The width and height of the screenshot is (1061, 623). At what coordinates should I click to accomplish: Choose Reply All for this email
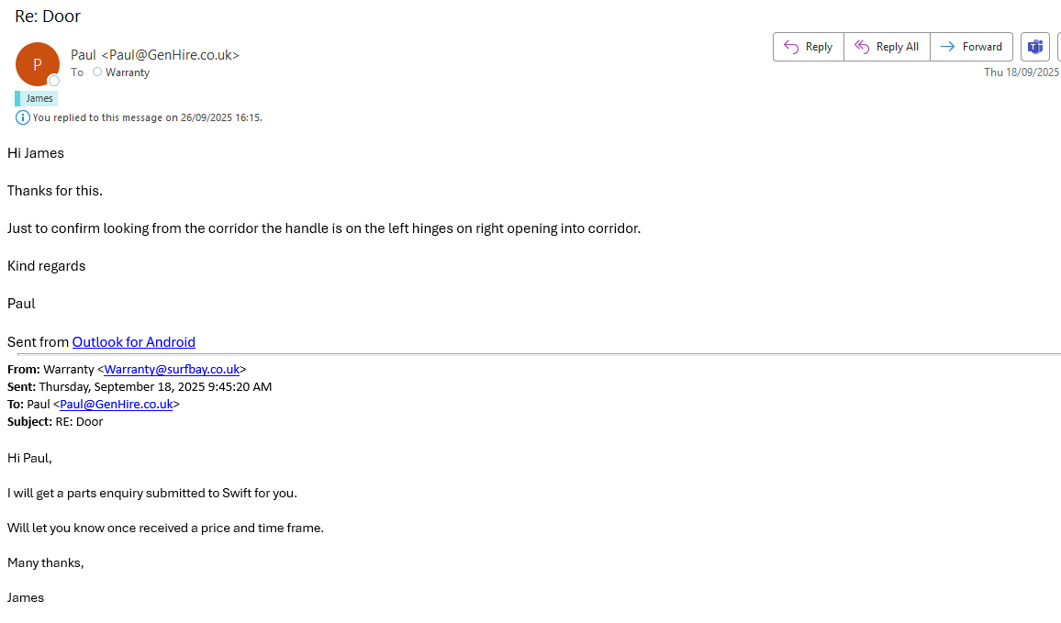887,47
